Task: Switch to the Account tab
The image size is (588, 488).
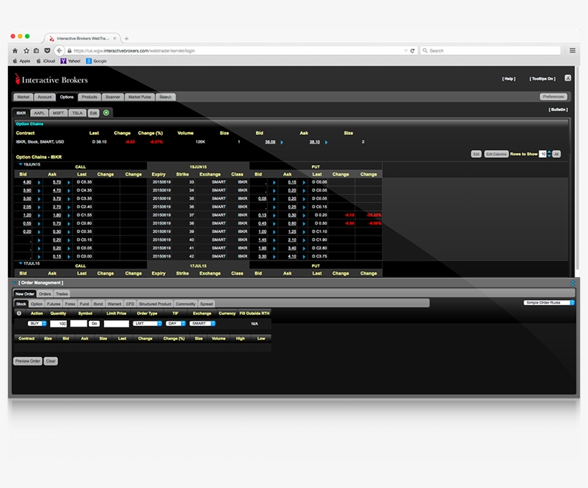Action: point(44,97)
